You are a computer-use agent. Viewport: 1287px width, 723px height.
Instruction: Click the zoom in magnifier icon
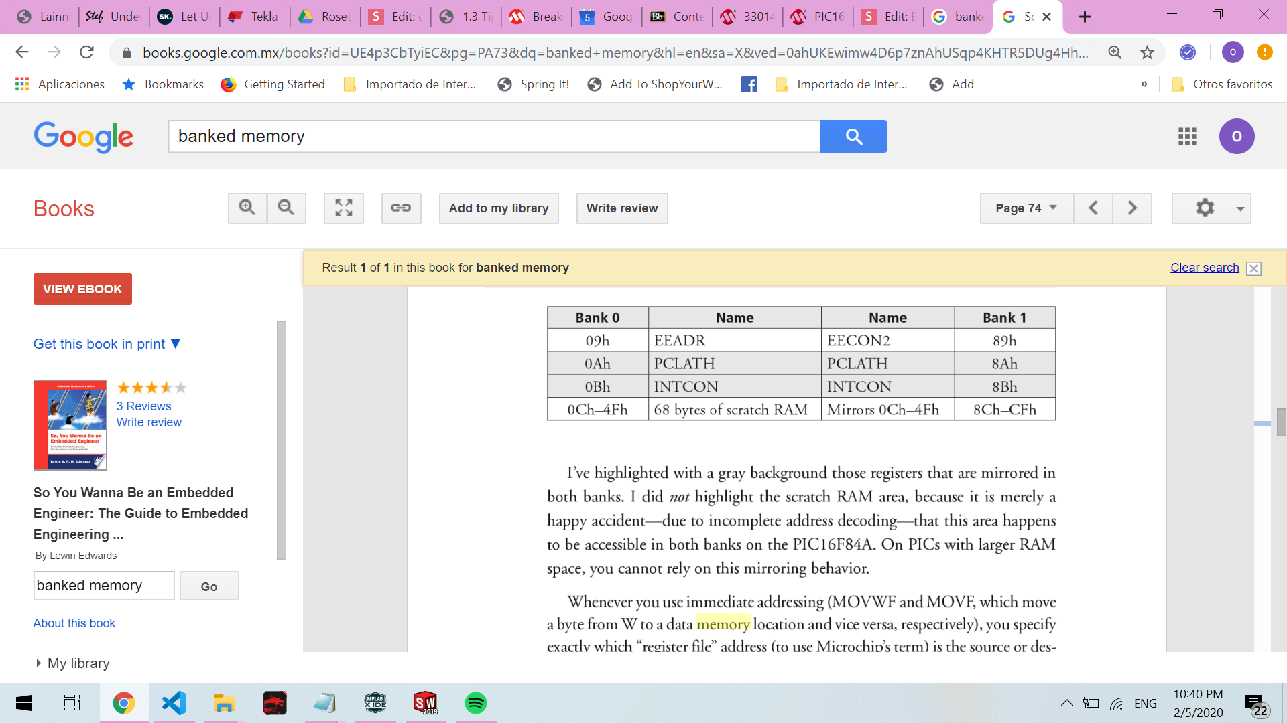tap(247, 208)
